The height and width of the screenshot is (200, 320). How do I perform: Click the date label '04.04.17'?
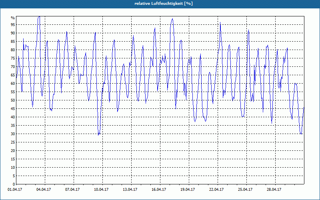tap(44, 190)
